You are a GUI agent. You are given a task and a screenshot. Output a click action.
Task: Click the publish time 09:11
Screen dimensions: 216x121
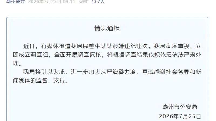(69, 2)
